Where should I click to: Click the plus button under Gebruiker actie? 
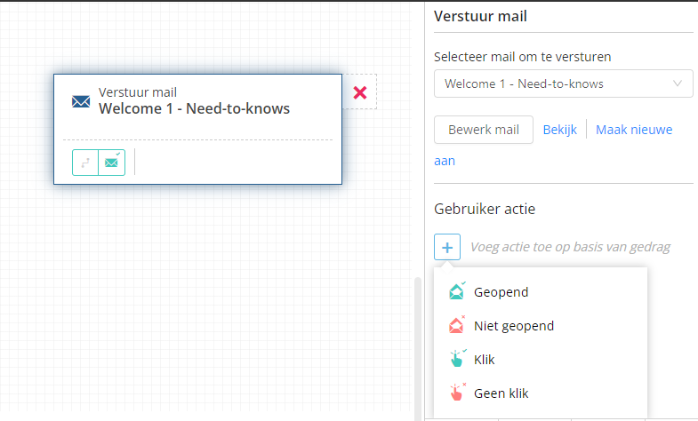[x=447, y=247]
